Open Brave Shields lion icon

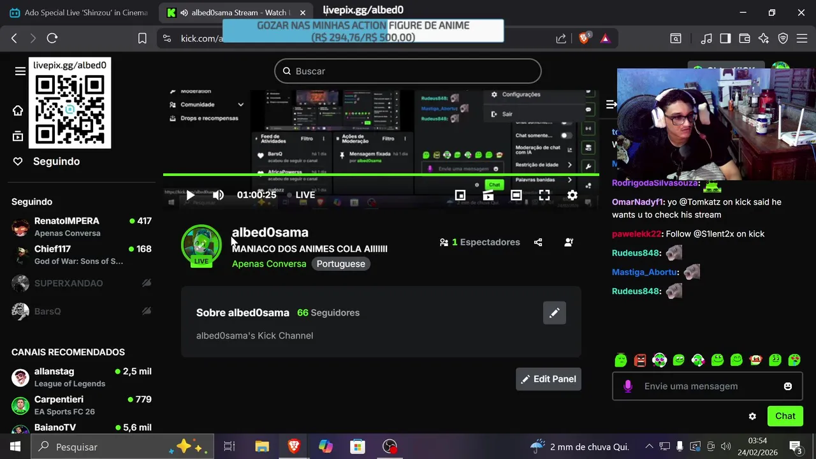[584, 38]
